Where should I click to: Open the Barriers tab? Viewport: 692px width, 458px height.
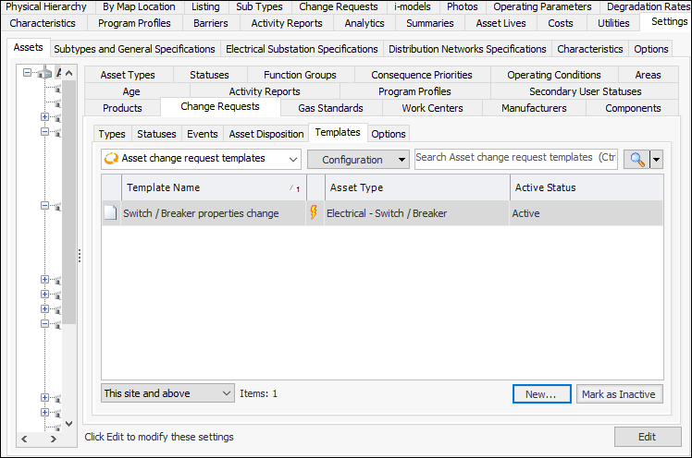211,23
